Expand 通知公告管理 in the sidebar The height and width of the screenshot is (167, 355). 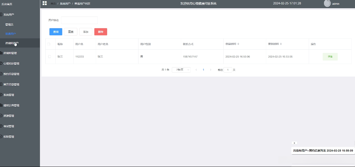tap(20, 105)
